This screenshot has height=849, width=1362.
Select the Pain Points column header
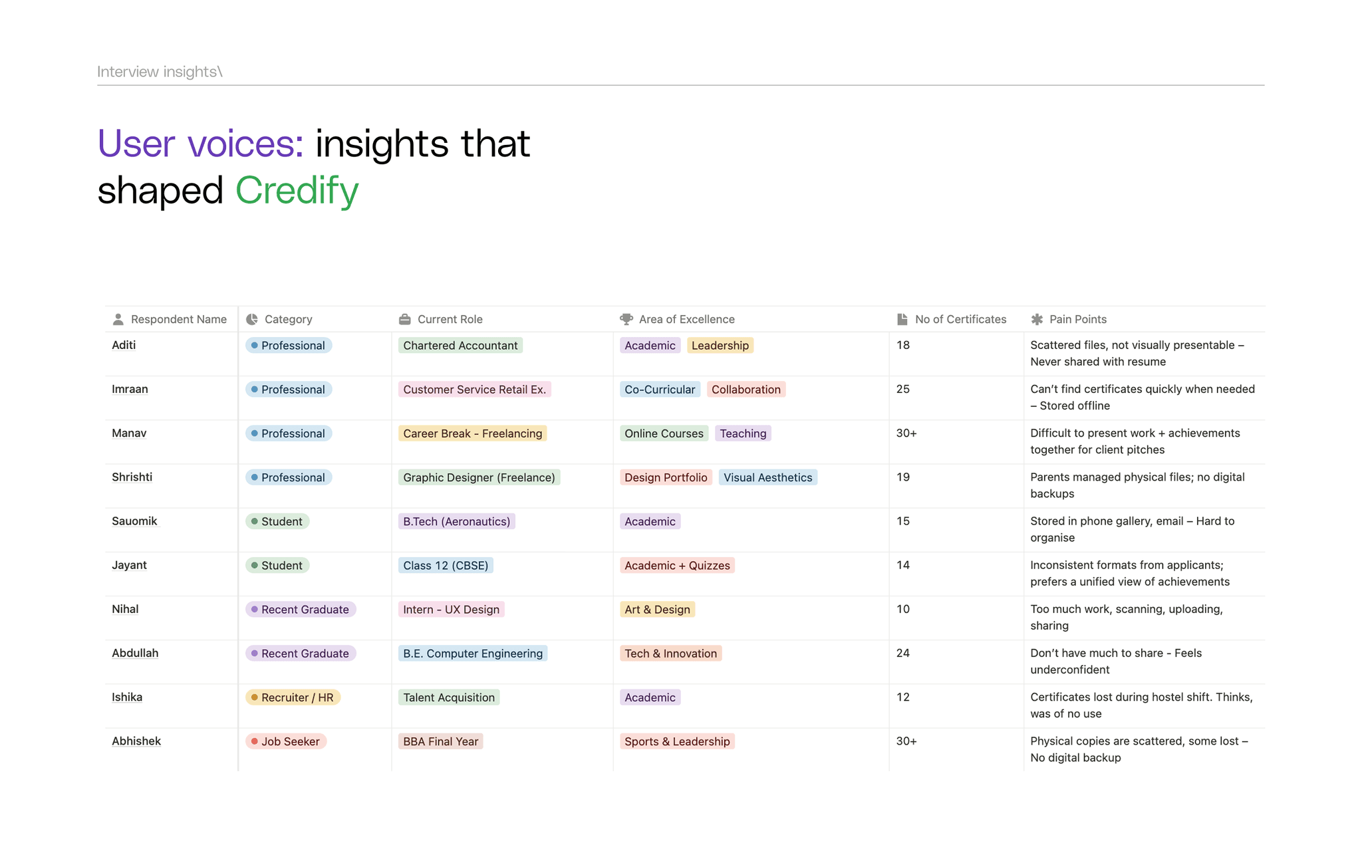point(1077,320)
